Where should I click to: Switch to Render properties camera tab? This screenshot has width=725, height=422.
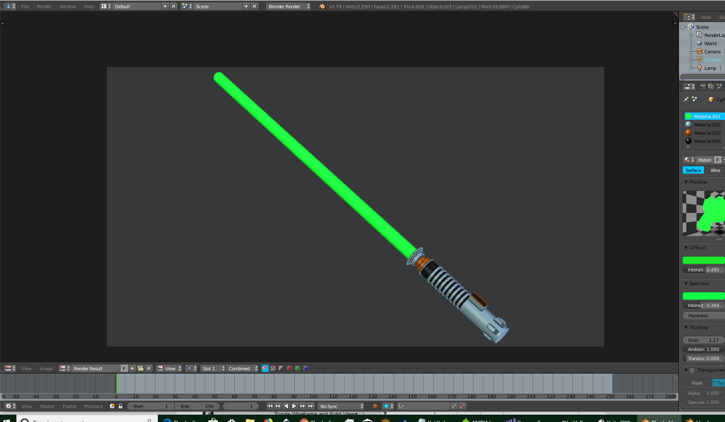(x=703, y=87)
